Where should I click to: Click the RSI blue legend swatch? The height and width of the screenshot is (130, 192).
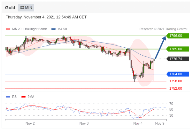click(8, 97)
